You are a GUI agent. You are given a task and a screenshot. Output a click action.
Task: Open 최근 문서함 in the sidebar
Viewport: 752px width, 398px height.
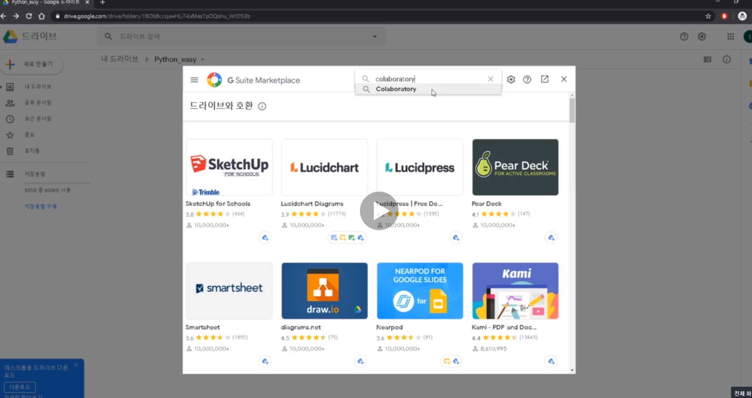(x=38, y=119)
